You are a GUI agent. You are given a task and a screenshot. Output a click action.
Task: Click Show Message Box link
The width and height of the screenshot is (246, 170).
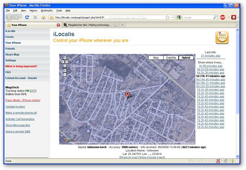(x=18, y=125)
